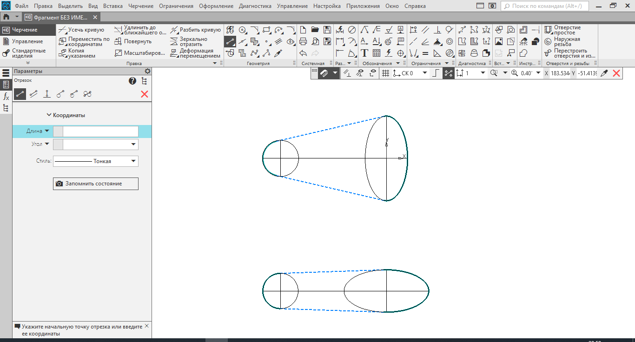This screenshot has height=342, width=635.
Task: Select the spline curve tool
Action: pyautogui.click(x=255, y=53)
